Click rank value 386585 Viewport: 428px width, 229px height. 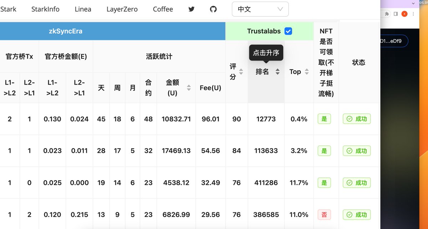point(266,215)
